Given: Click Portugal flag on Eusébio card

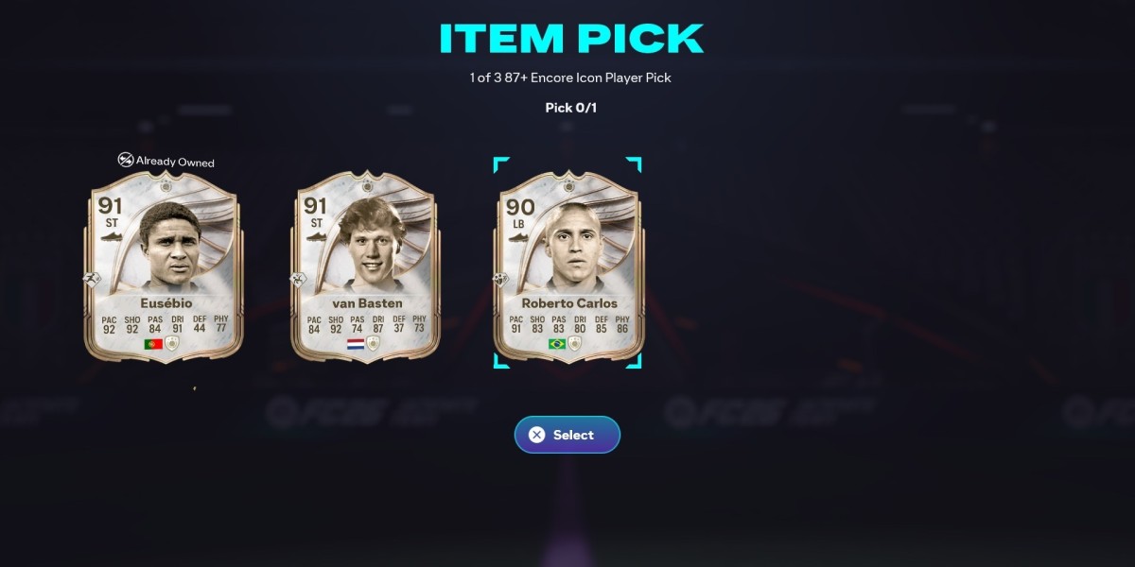Looking at the screenshot, I should tap(153, 344).
